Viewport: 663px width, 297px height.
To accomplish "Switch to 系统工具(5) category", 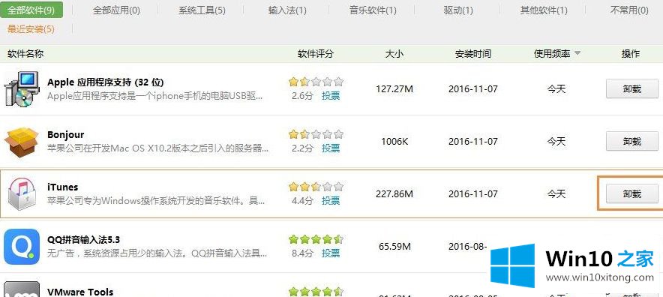I will click(x=202, y=10).
